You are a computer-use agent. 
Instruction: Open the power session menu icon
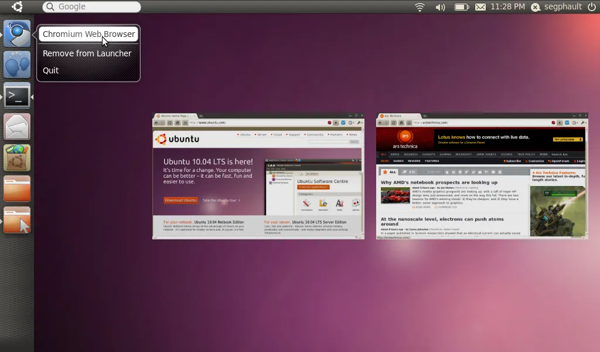[591, 7]
